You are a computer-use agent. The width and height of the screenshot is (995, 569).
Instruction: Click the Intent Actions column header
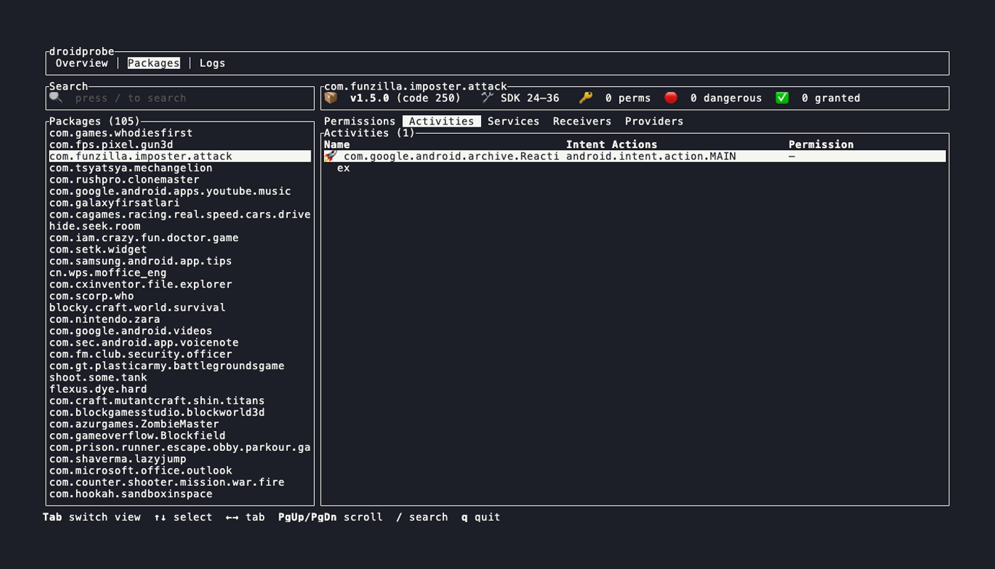tap(611, 144)
